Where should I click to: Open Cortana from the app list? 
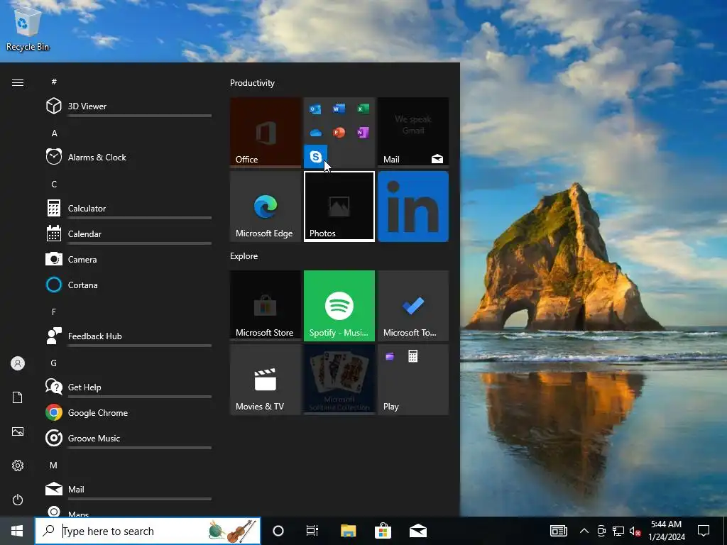tap(129, 285)
